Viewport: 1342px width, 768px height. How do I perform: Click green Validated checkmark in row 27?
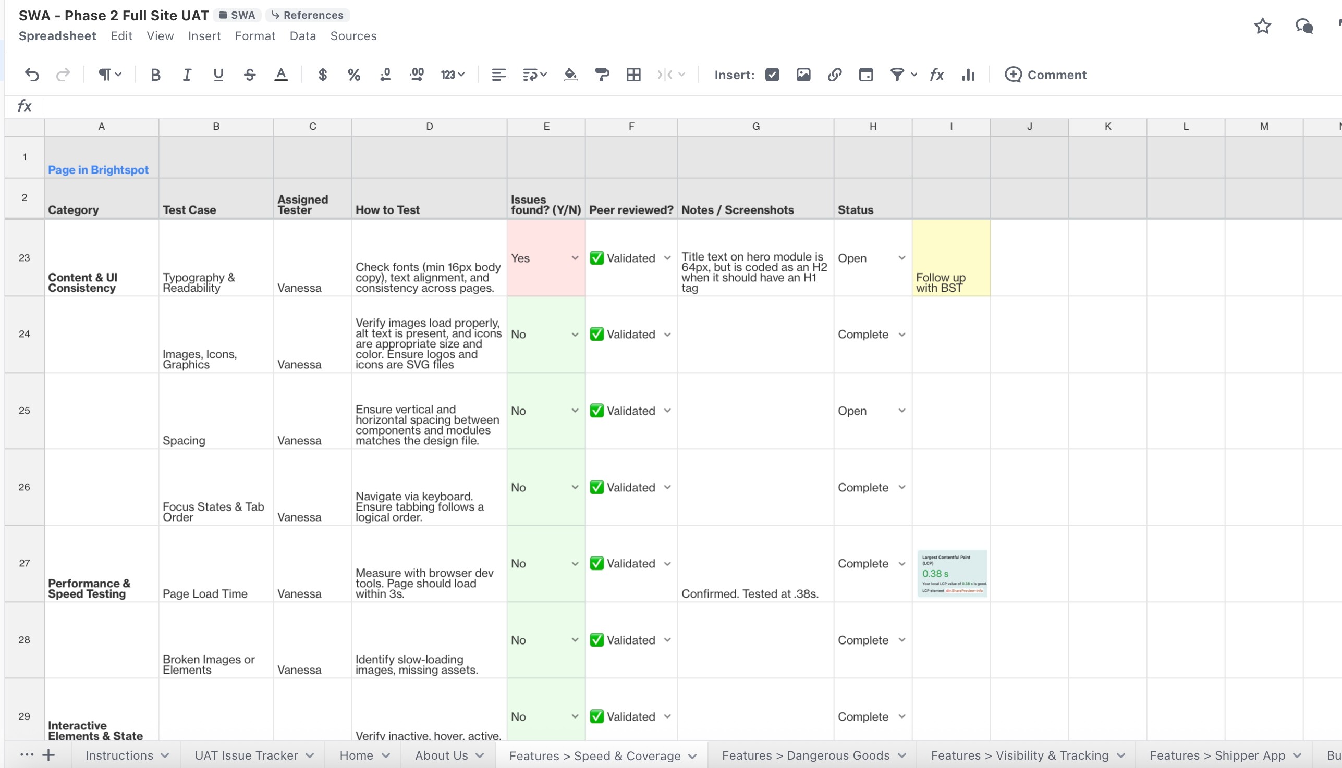tap(597, 563)
